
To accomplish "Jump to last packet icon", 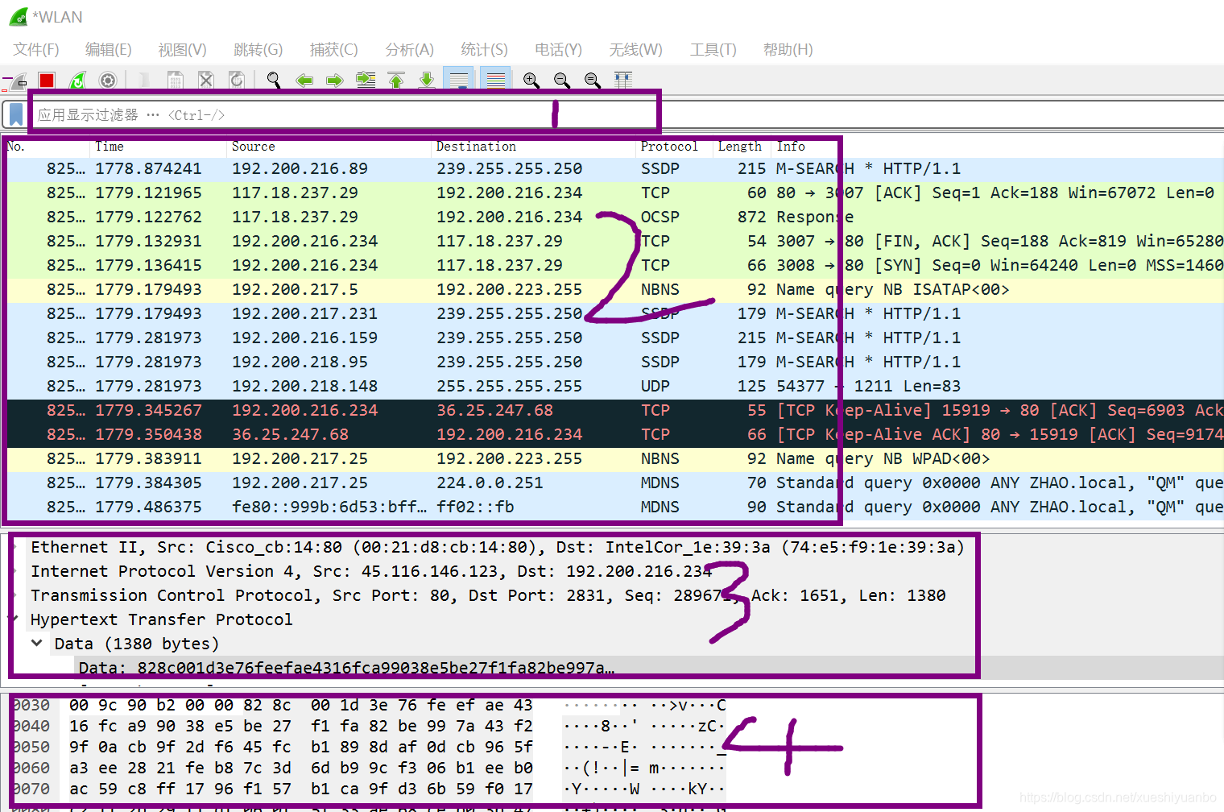I will [427, 80].
